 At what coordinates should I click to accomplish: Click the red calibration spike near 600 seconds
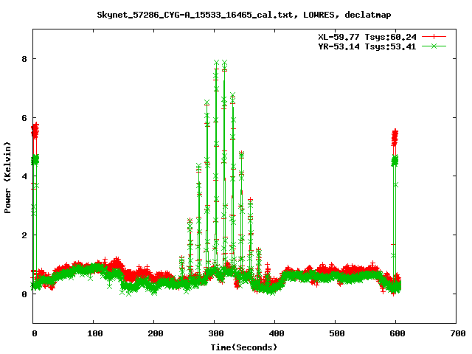[395, 137]
